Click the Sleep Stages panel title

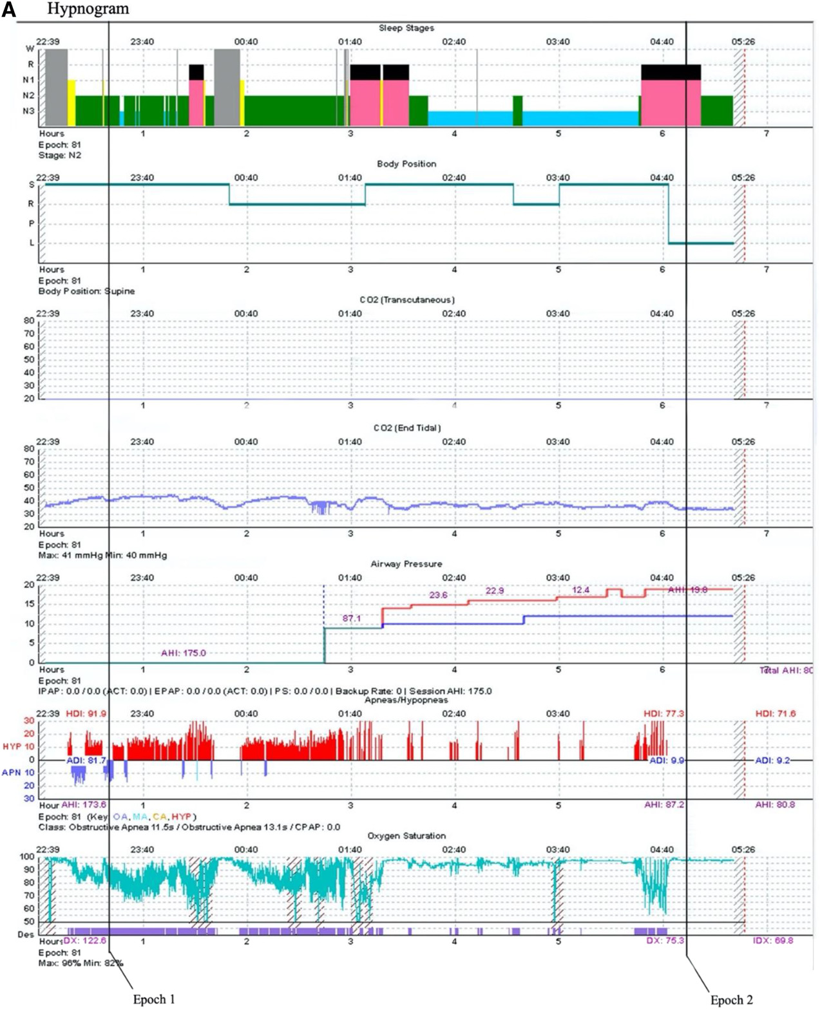click(x=406, y=28)
